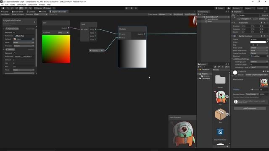Viewport: 269px width, 151px height.
Task: Click the Hierarchy panel lock icon
Action: coord(226,12)
